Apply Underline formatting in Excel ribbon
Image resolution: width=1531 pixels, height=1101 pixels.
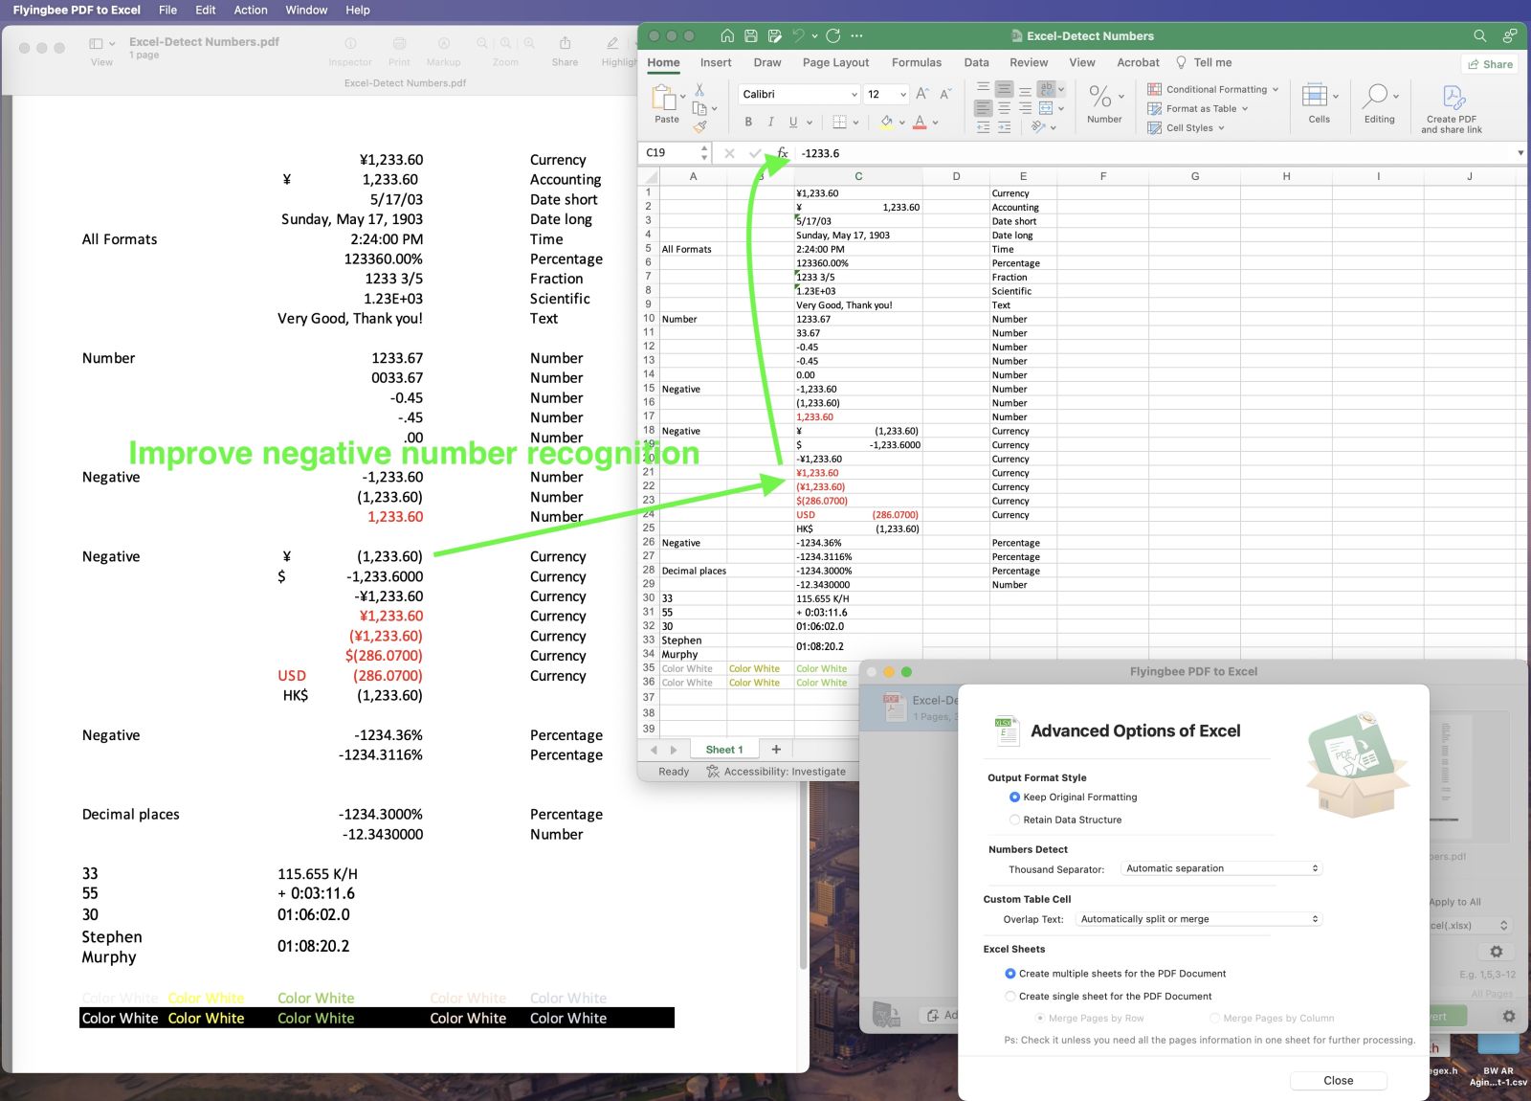click(793, 122)
